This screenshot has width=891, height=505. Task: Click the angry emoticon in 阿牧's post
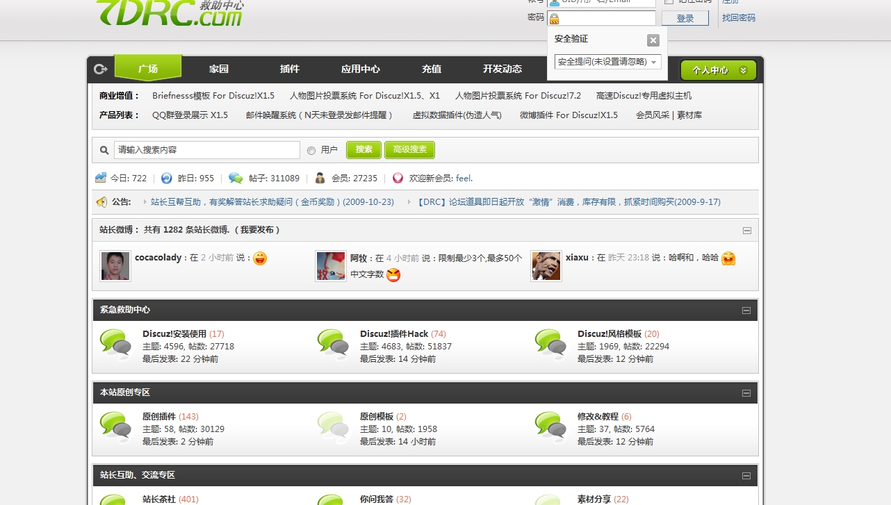tap(393, 275)
